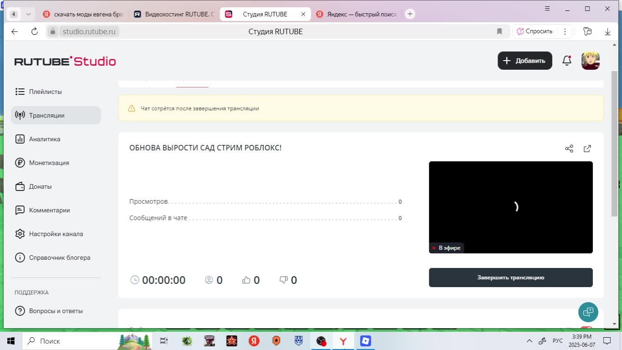Click the Трансляции broadcast antenna icon
622x350 pixels.
click(x=20, y=115)
